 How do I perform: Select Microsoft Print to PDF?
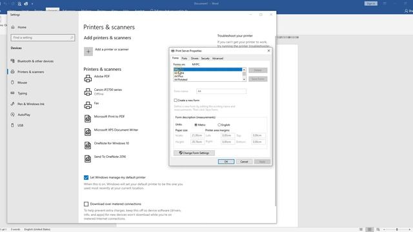tap(109, 117)
